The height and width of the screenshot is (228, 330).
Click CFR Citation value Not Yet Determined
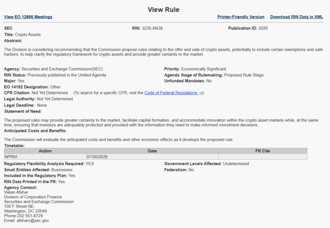(x=50, y=93)
